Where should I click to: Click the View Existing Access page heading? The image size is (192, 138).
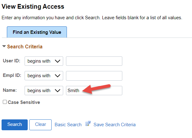click(33, 7)
